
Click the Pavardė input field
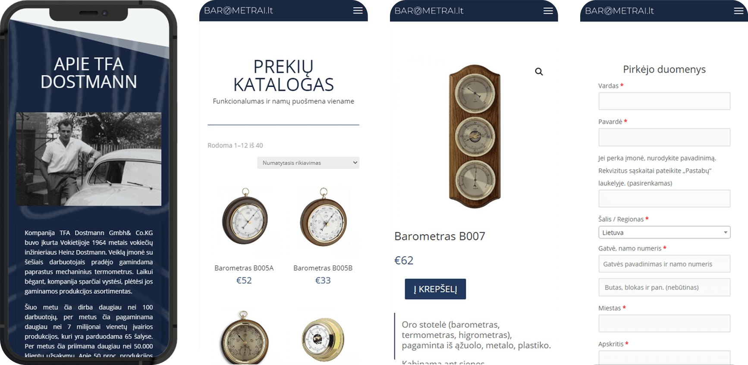[x=664, y=137]
